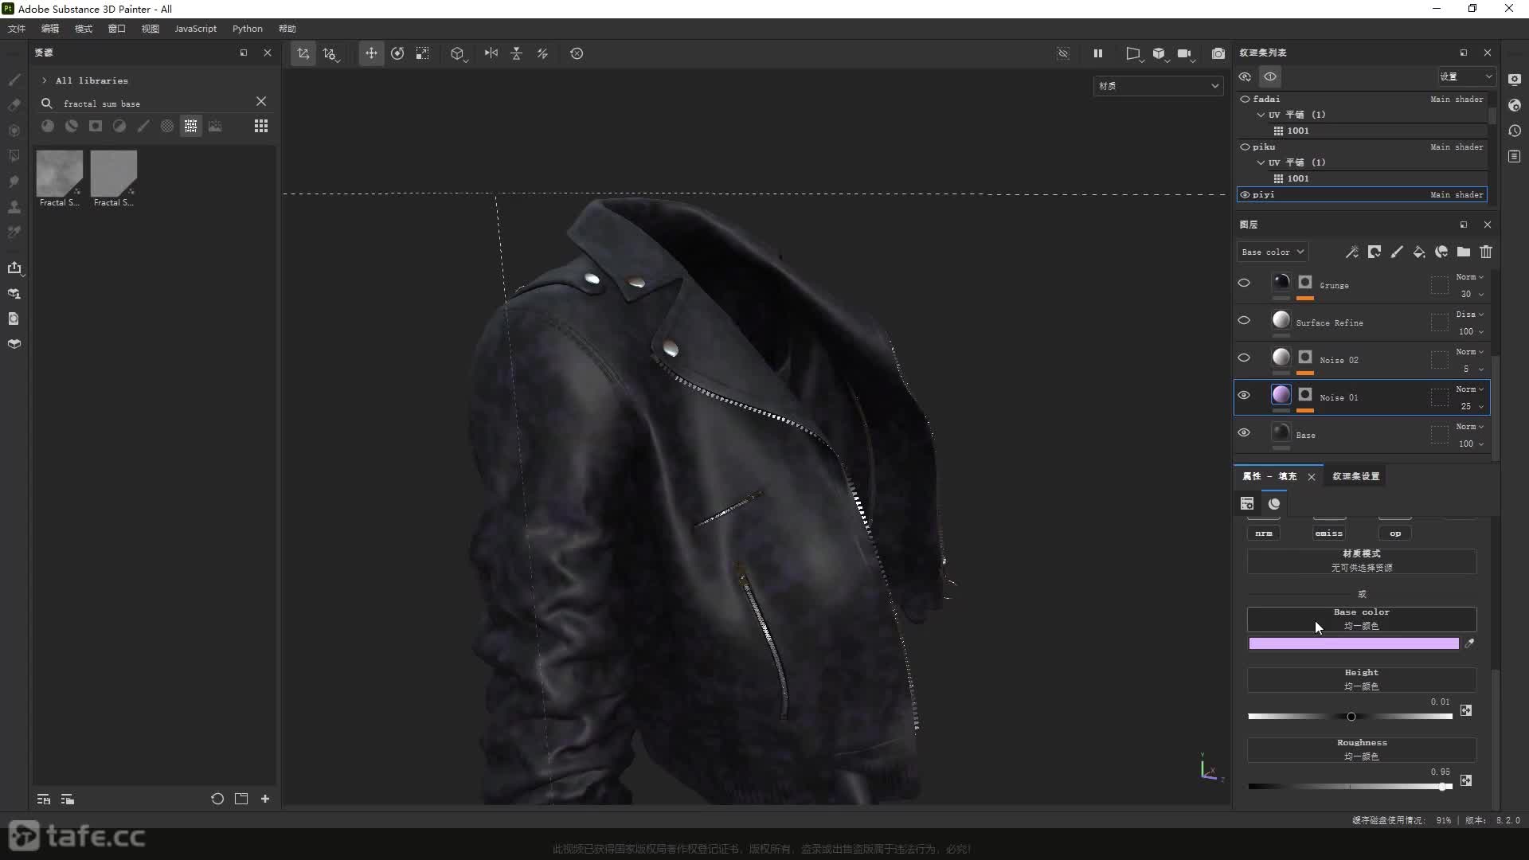Toggle the emiss channel button
Viewport: 1529px width, 860px height.
tap(1328, 533)
